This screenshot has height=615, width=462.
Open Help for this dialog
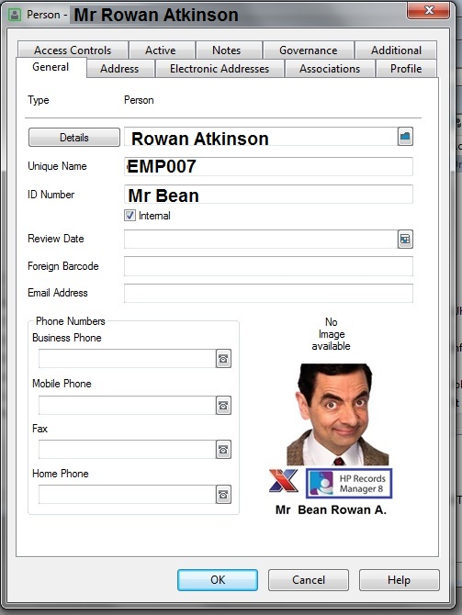[399, 580]
